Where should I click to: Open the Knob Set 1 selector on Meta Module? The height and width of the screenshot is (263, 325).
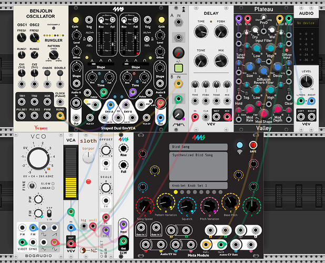click(198, 186)
